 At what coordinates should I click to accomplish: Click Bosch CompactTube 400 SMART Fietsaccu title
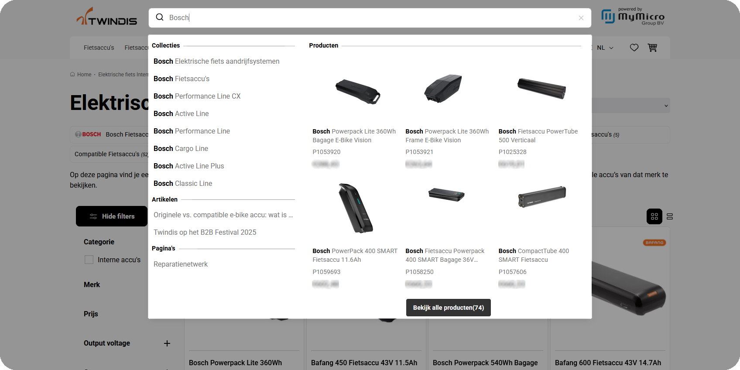[534, 255]
